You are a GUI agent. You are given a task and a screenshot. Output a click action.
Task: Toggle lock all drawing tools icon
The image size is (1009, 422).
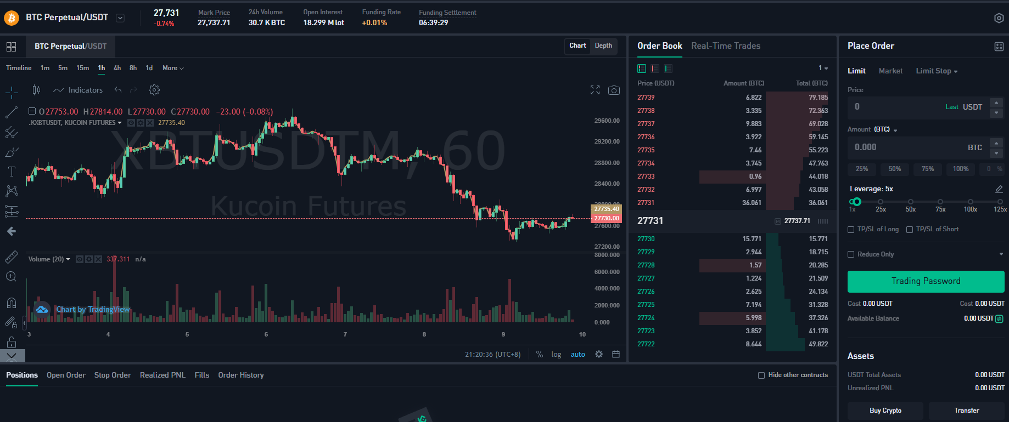pyautogui.click(x=12, y=342)
